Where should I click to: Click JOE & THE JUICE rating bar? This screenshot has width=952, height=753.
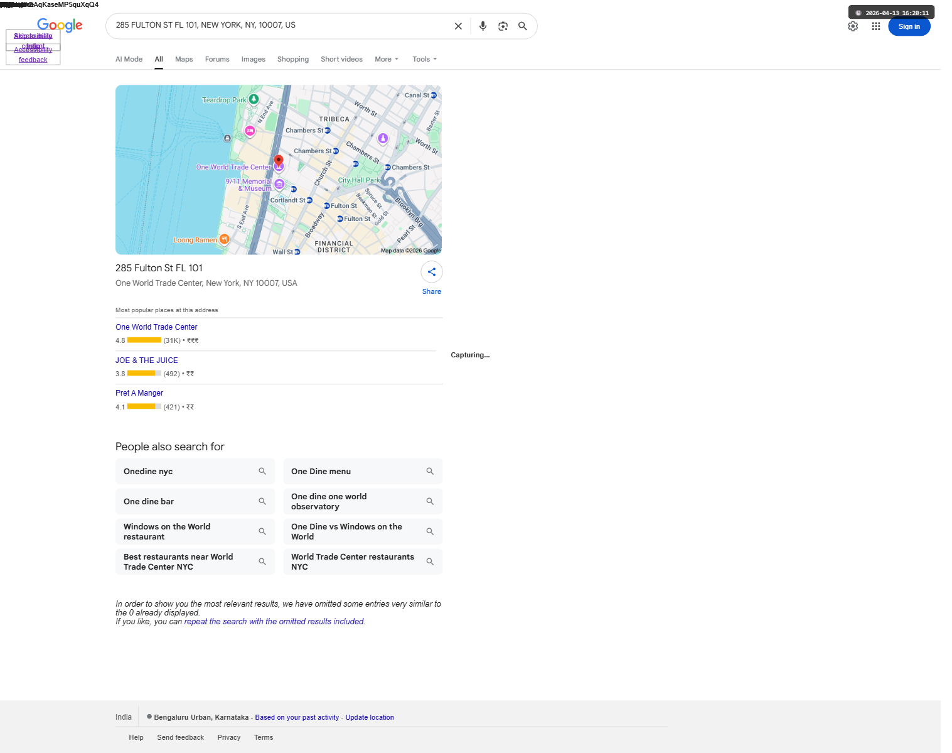coord(144,373)
